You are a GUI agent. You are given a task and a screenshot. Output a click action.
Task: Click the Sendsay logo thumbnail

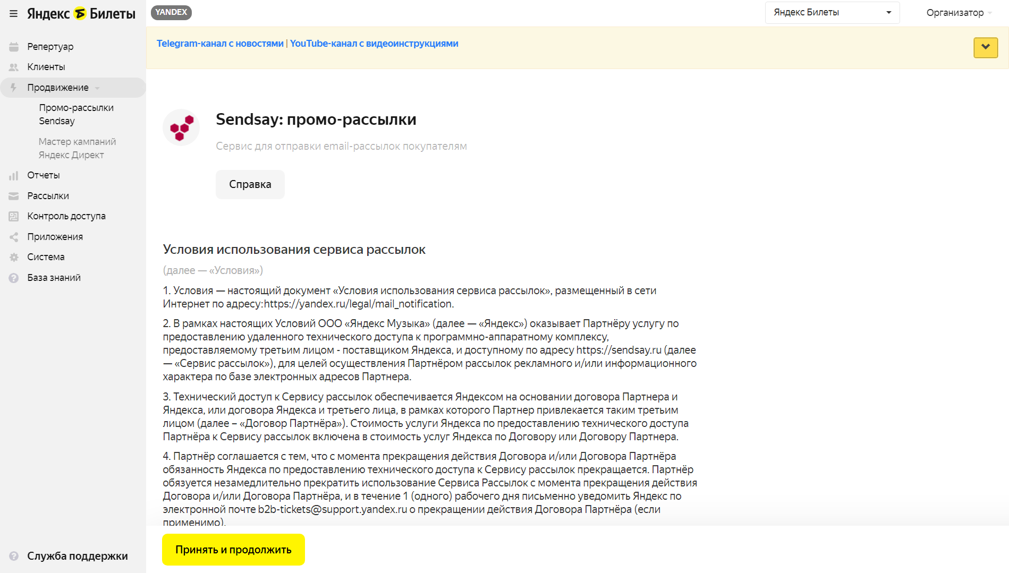pos(181,127)
